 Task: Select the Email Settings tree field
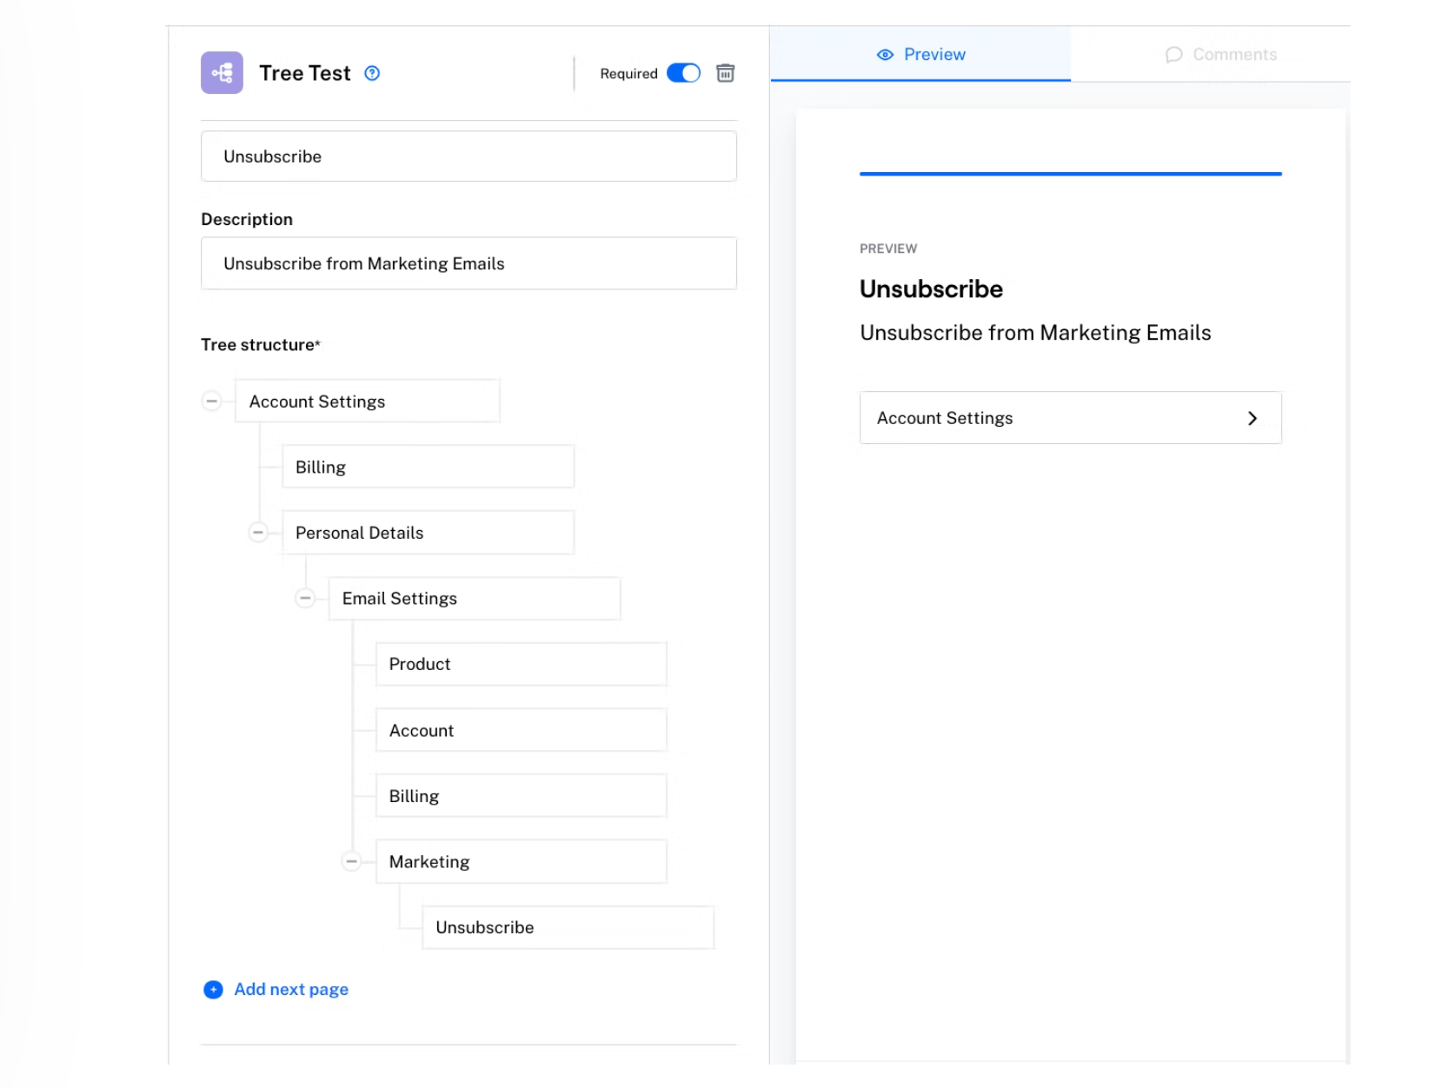pyautogui.click(x=475, y=599)
